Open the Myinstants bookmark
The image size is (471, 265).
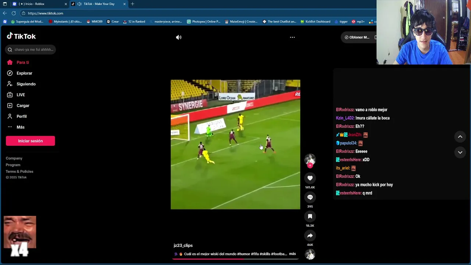65,22
